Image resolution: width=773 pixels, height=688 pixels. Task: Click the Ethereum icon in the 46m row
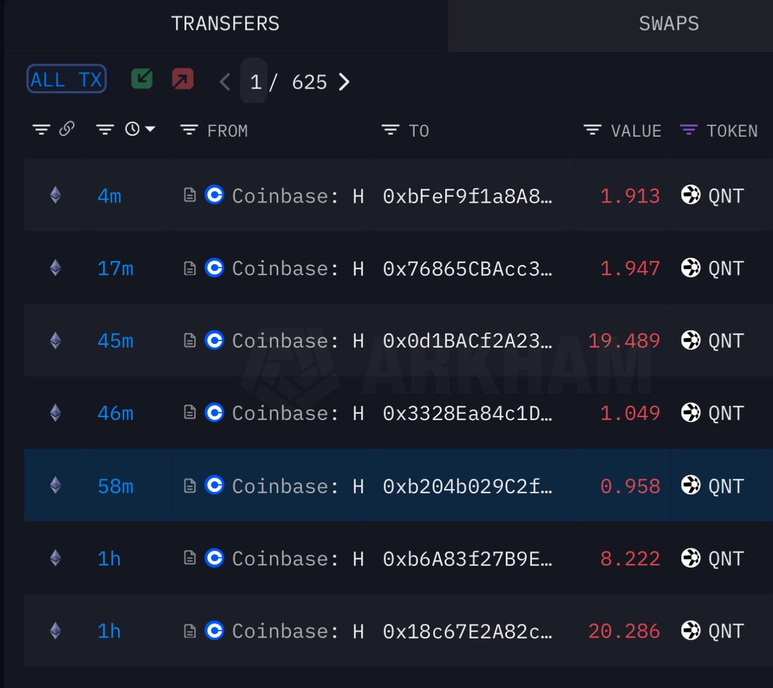[55, 413]
